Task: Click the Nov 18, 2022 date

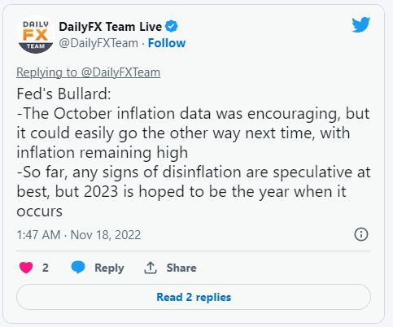Action: 106,235
